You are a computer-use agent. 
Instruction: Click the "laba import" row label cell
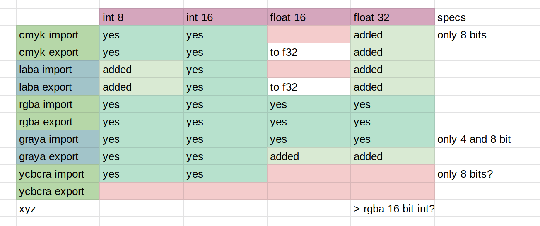pos(58,70)
